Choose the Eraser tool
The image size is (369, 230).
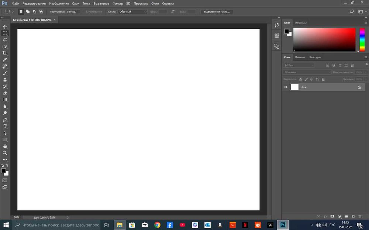5,93
